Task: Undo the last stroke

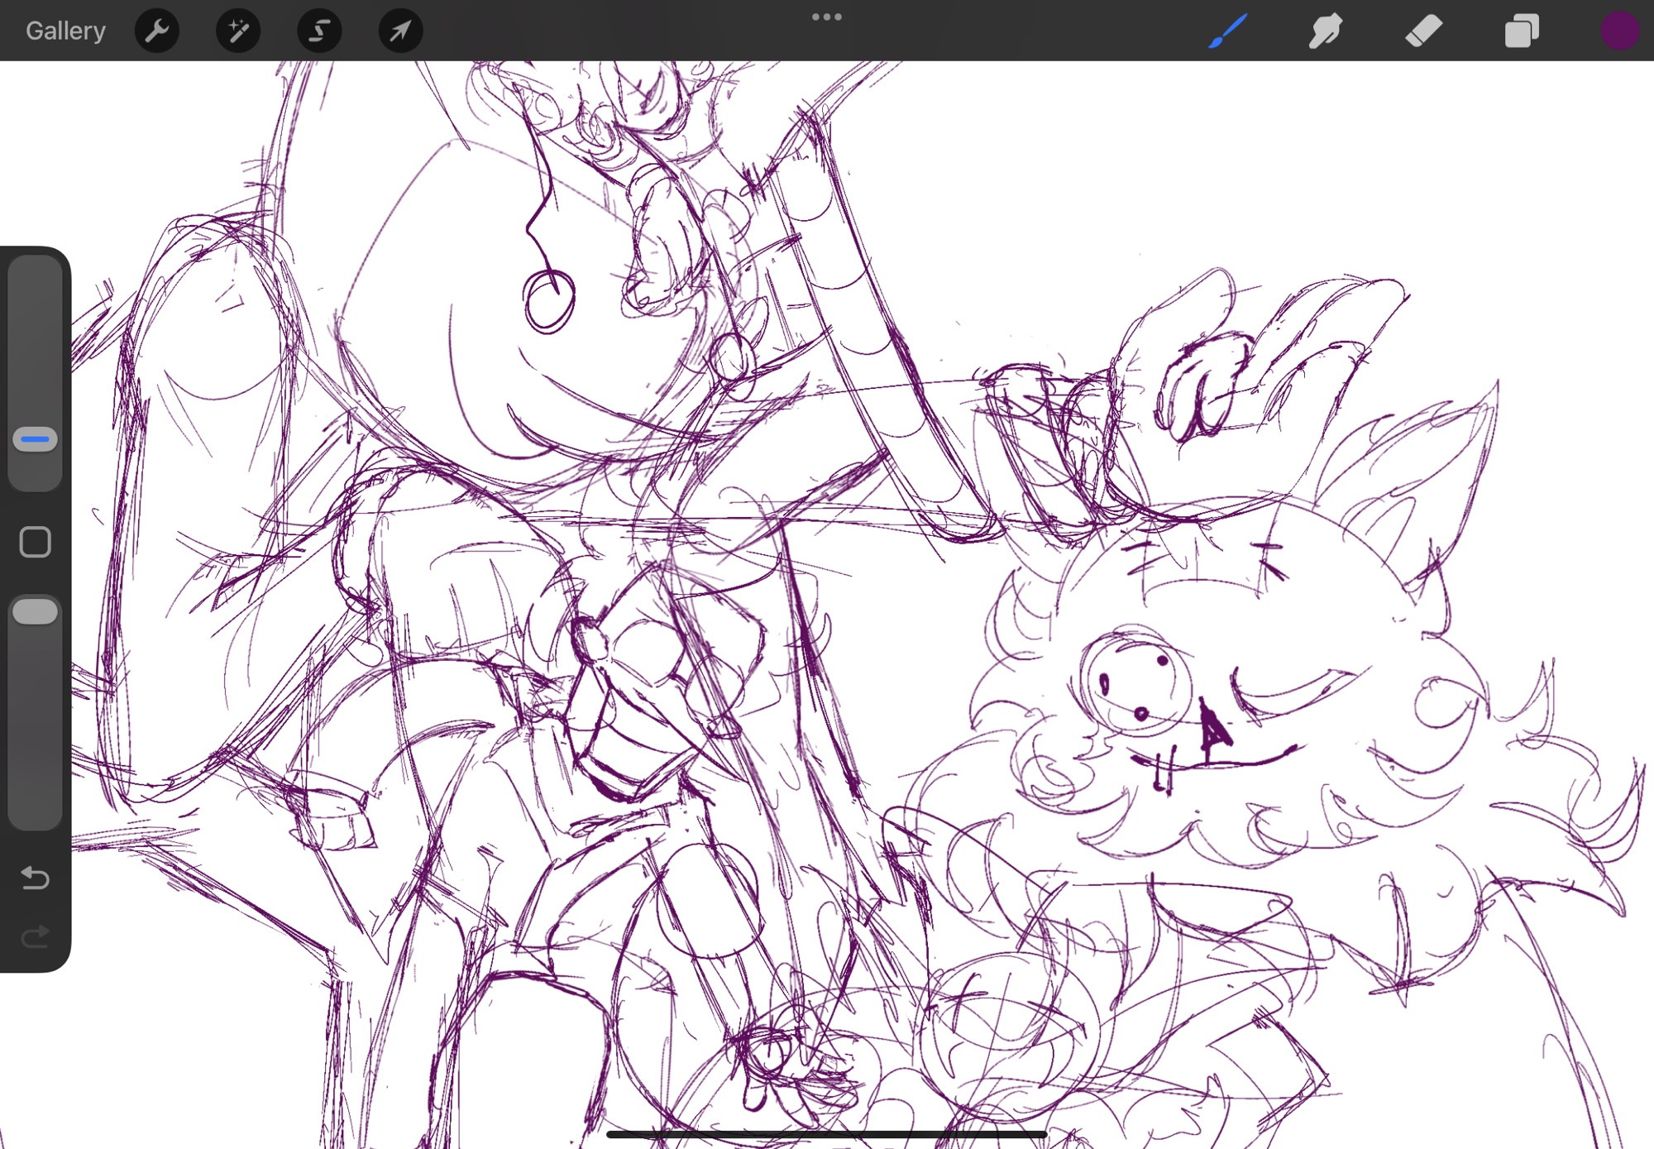Action: (36, 877)
